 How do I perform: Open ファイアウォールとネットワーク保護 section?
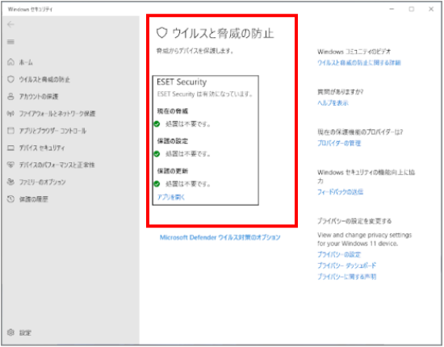coord(57,114)
